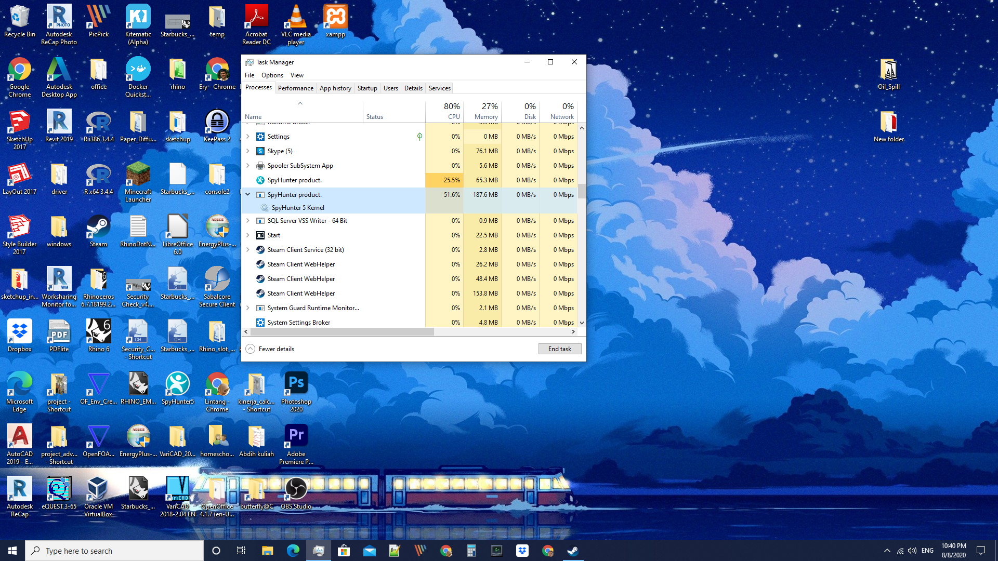
Task: Select the Oracle VM VirtualBox desktop icon
Action: coord(98,497)
